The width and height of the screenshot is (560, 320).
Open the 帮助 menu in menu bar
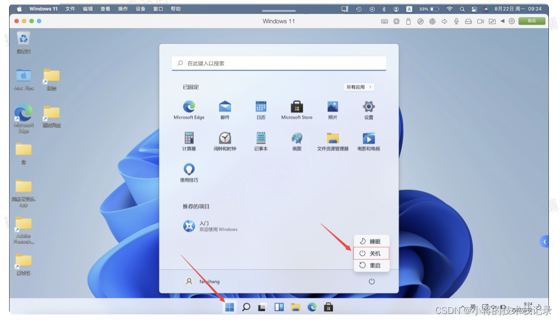(176, 9)
